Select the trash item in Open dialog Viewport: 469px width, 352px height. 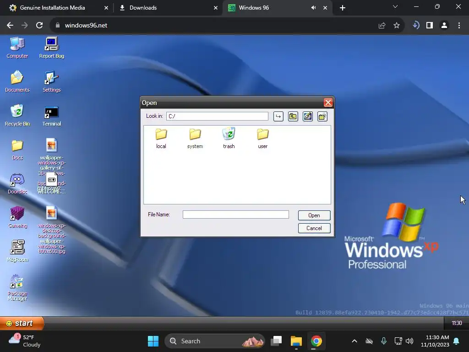pos(229,138)
